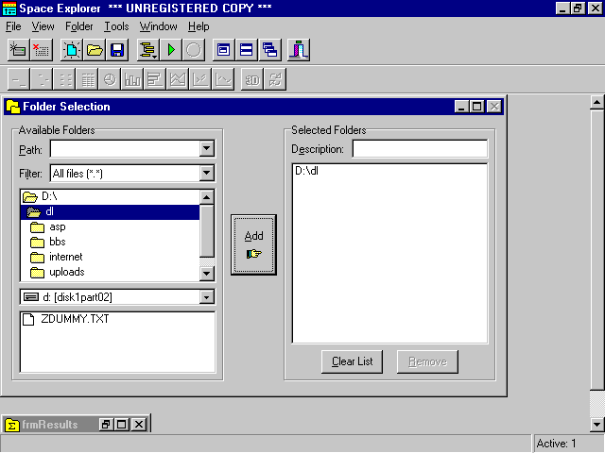Click the Add button
The width and height of the screenshot is (605, 453).
pos(253,243)
